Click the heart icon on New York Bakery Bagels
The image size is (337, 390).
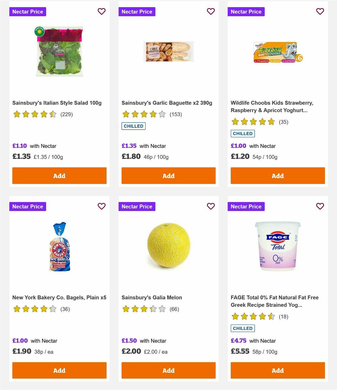[102, 206]
